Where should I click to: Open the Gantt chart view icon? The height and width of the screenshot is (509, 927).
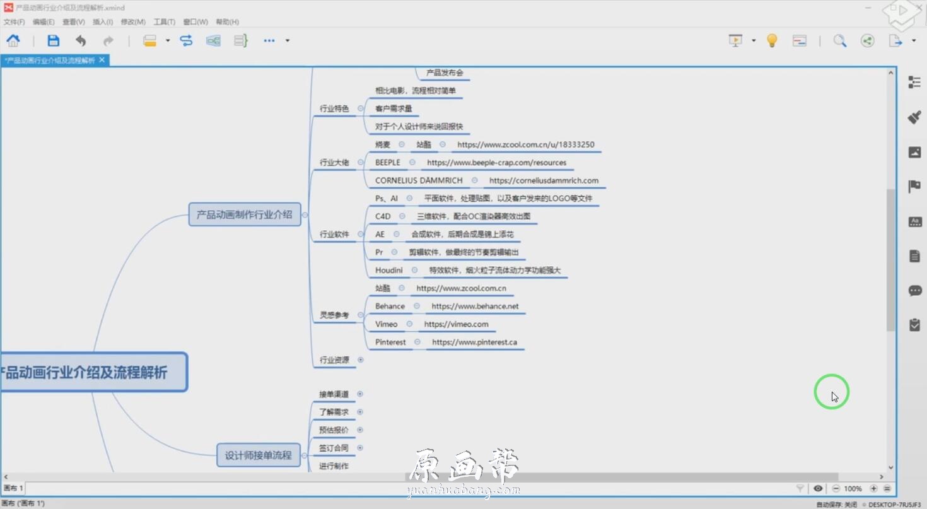click(x=800, y=40)
